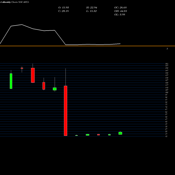This screenshot has width=175, height=175.
Task: Click the high value H: 22.94
Action: (92, 8)
